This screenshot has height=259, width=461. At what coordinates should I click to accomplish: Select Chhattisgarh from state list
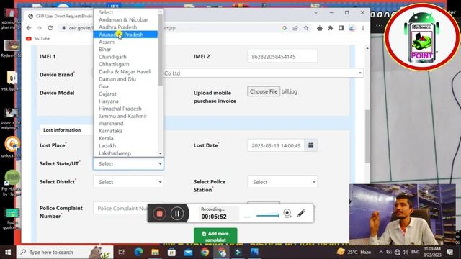(125, 64)
